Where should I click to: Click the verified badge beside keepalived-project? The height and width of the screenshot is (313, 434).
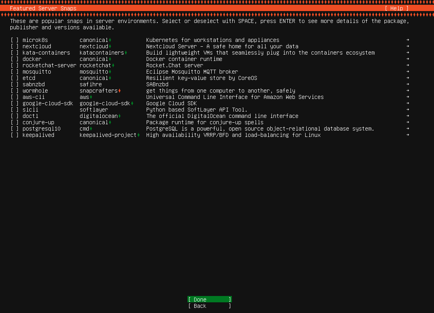(x=139, y=135)
